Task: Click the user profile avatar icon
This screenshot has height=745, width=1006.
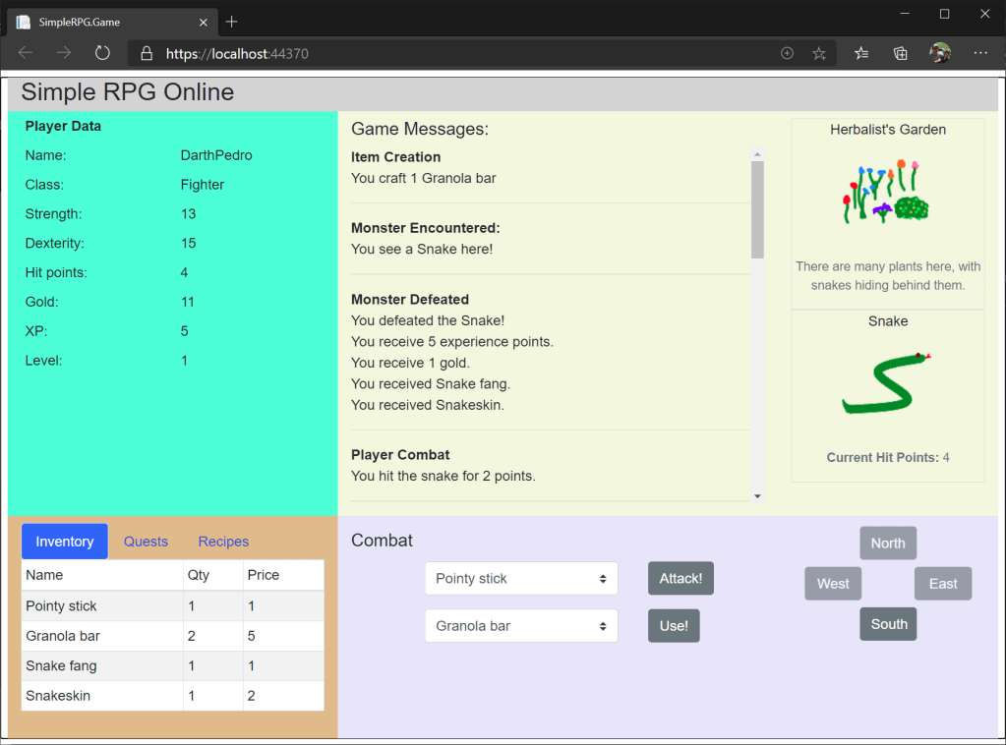Action: tap(940, 53)
